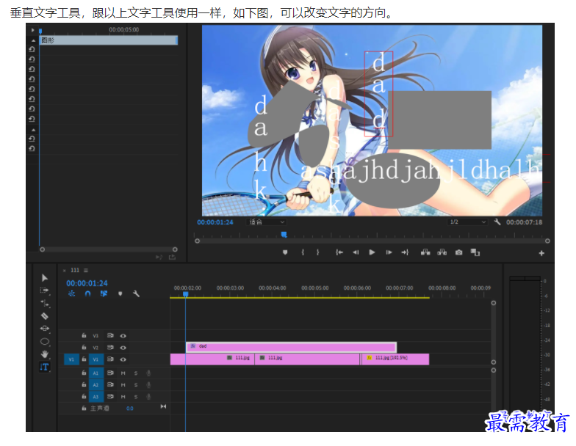Image resolution: width=576 pixels, height=446 pixels.
Task: Click program monitor zoom bar right handle
Action: tap(547, 241)
